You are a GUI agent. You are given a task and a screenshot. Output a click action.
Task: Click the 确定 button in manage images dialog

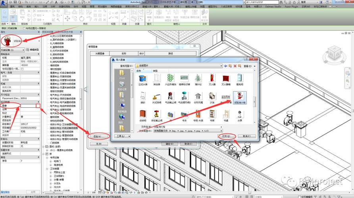tap(169, 144)
